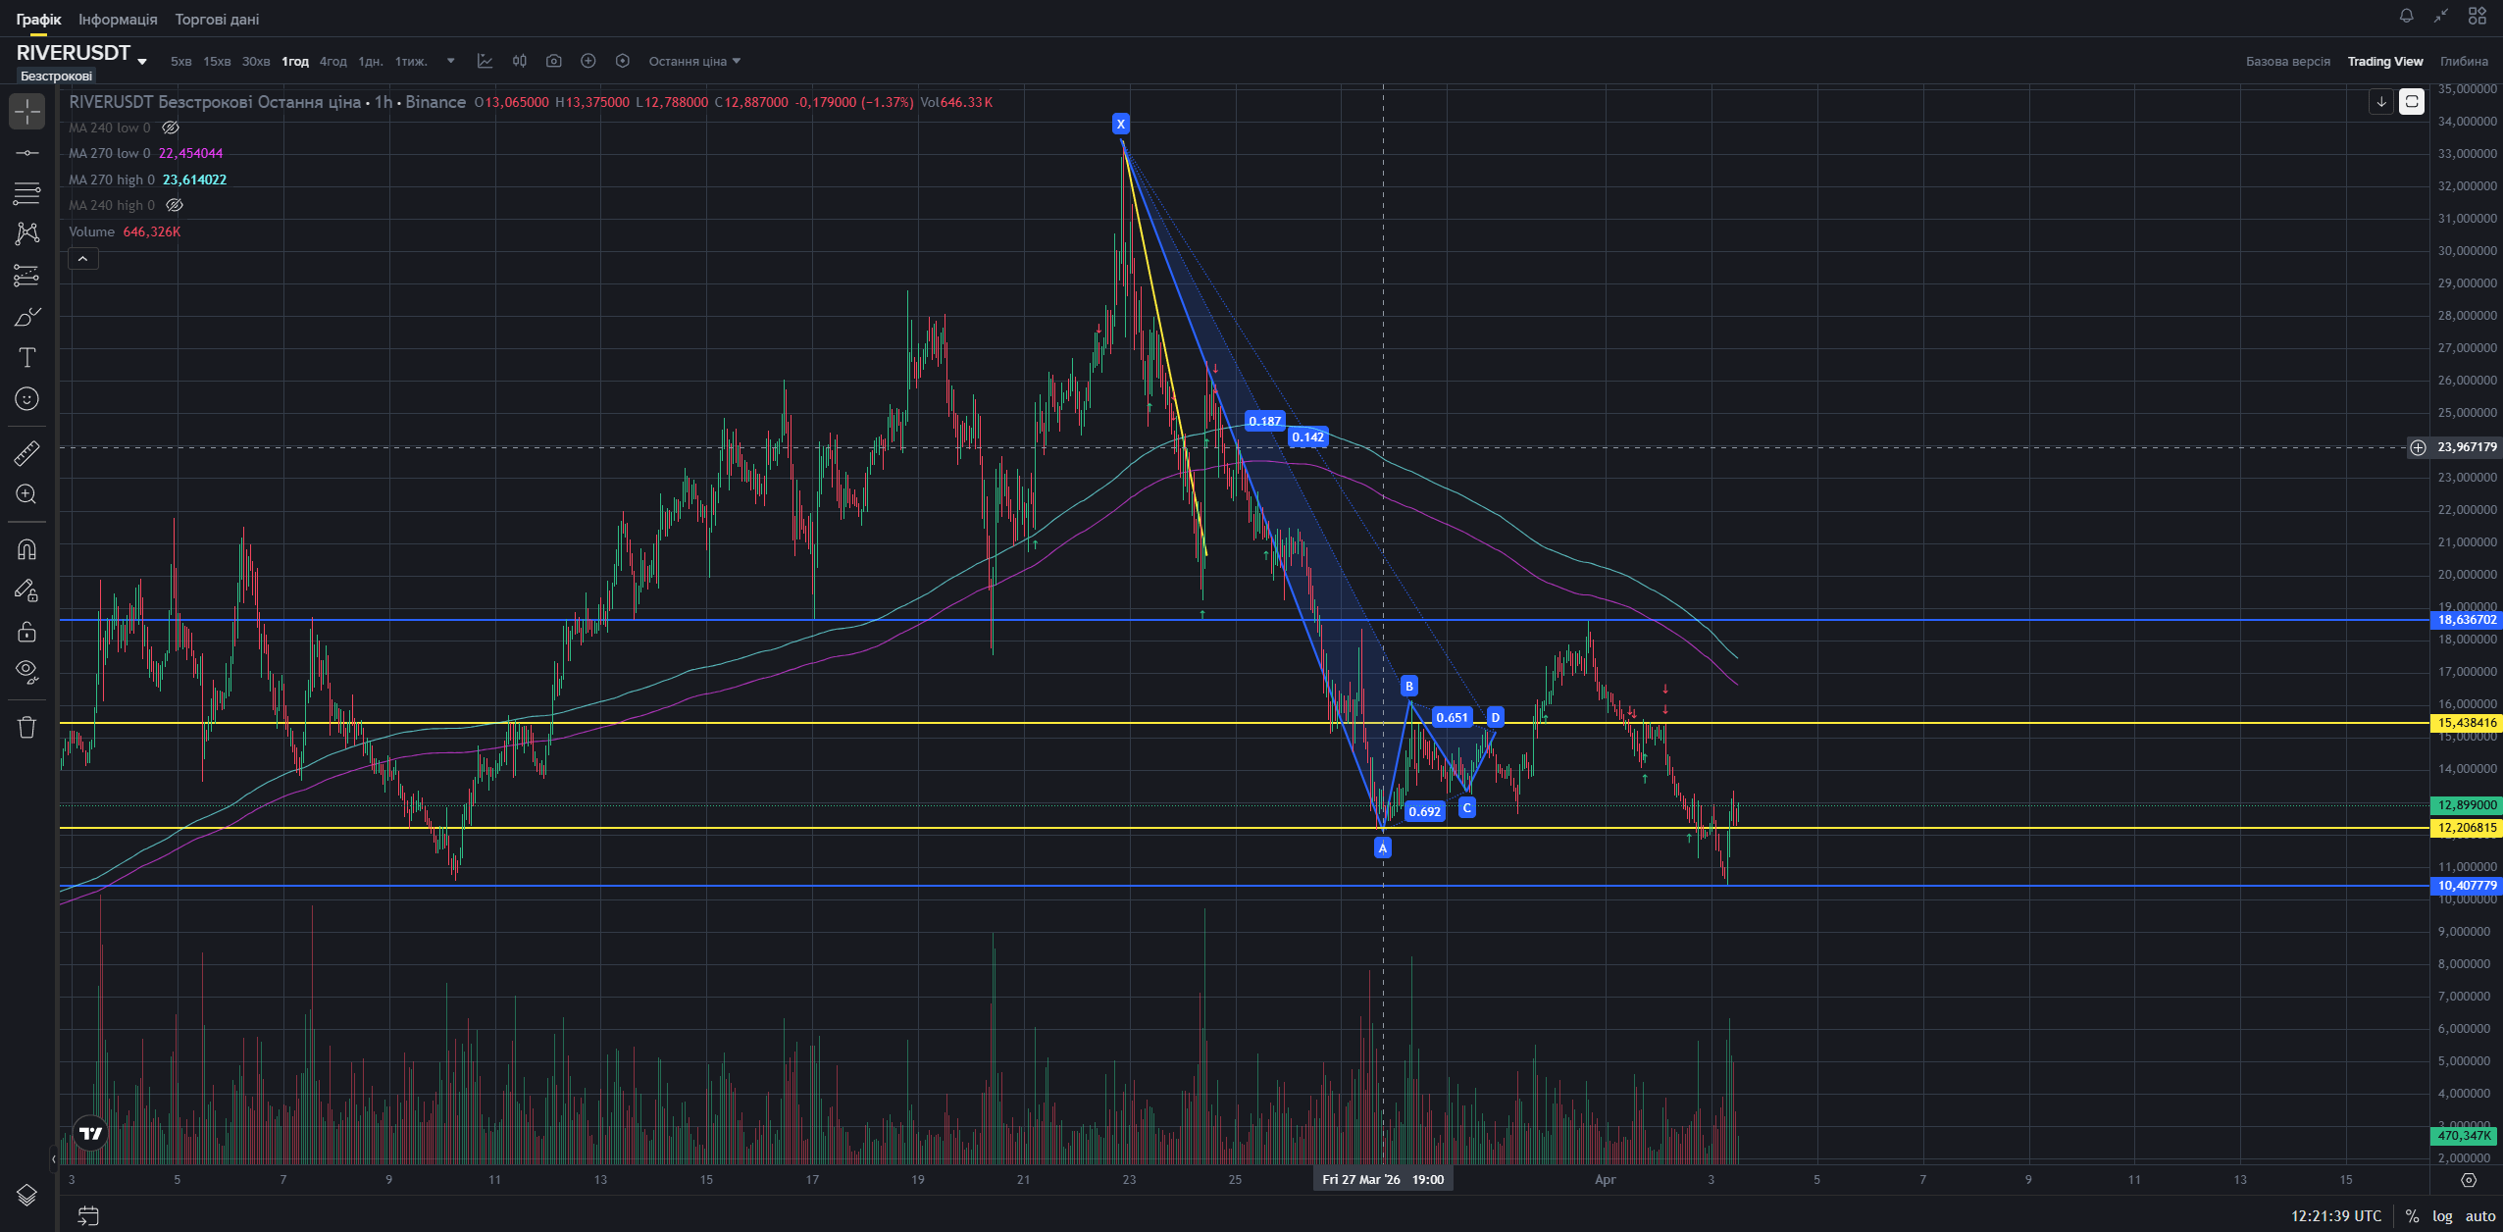This screenshot has height=1232, width=2503.
Task: Click the 18,636702 blue price level label
Action: (x=2467, y=620)
